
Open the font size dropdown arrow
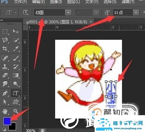pos(136,12)
